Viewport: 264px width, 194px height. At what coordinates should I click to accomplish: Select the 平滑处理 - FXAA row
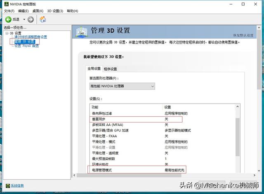click(x=163, y=136)
